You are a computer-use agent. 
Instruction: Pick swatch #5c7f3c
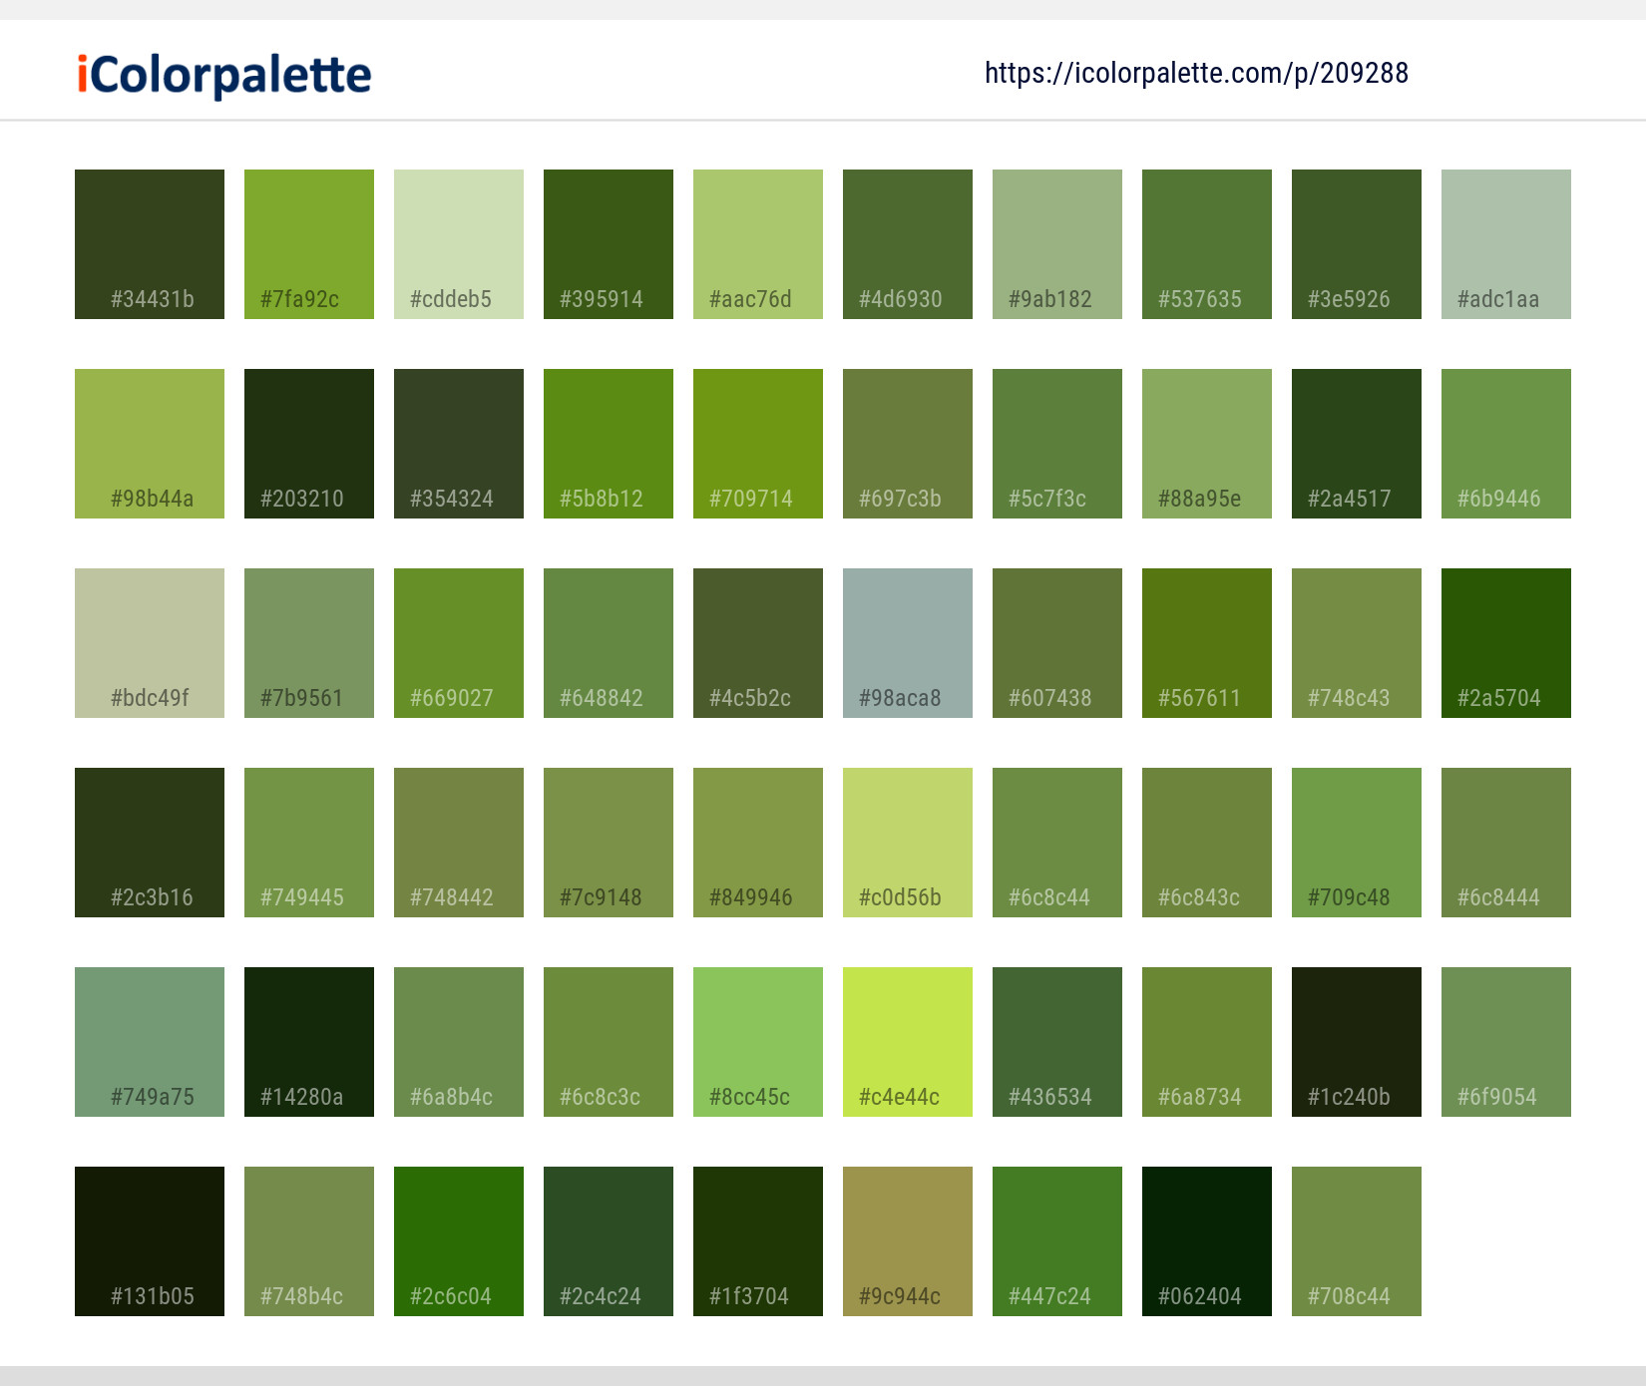1057,444
